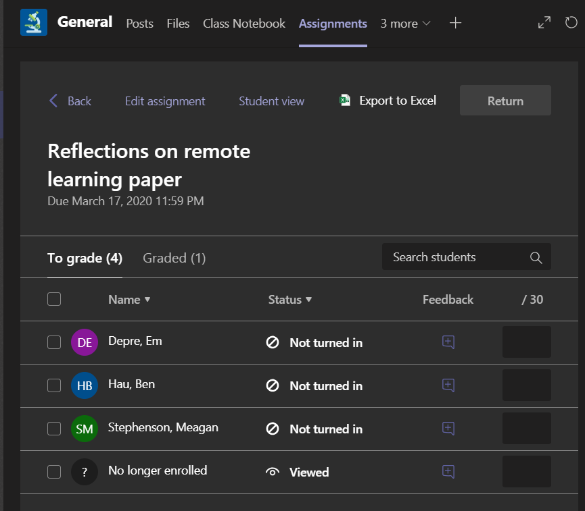Click the Feedback column header
585x511 pixels.
point(448,300)
